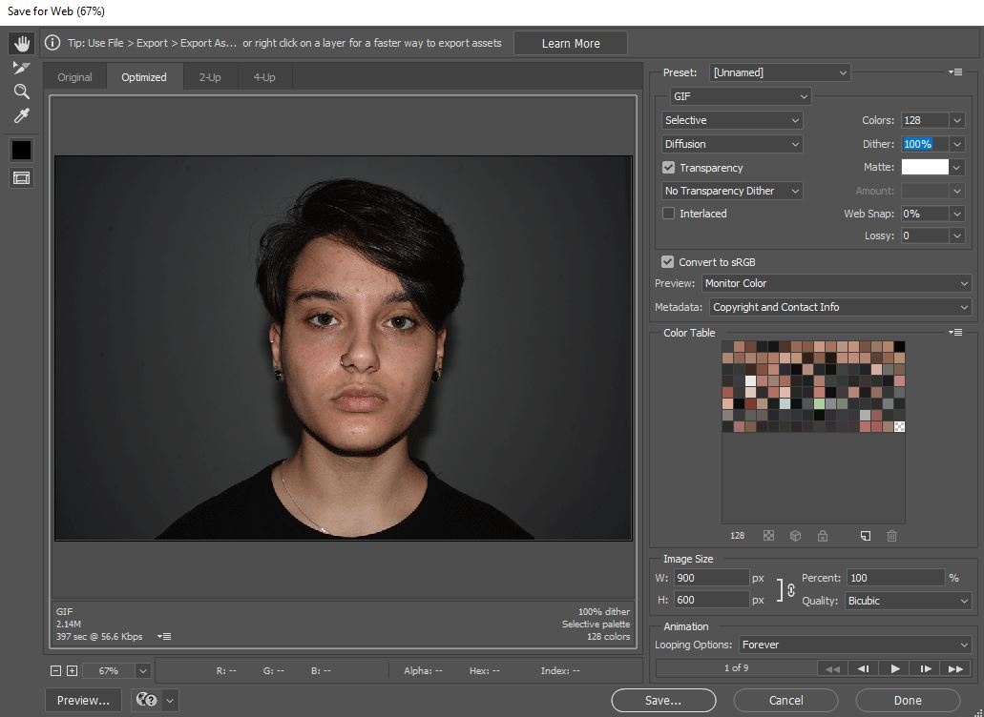The image size is (984, 717).
Task: Open the Optimize panel menu icon
Action: click(x=955, y=72)
